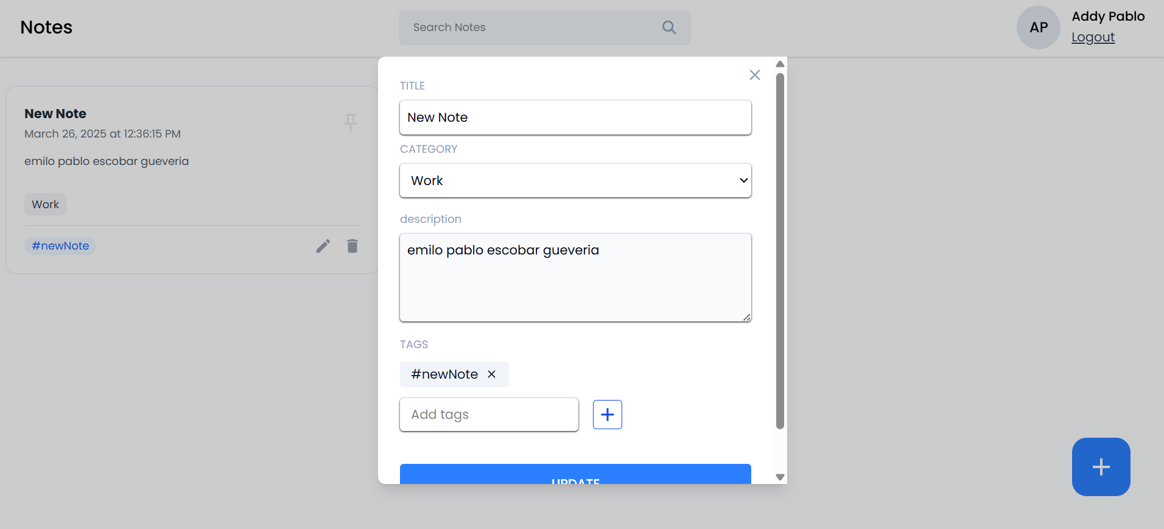This screenshot has width=1164, height=529.
Task: Click the Update button
Action: pyautogui.click(x=575, y=475)
